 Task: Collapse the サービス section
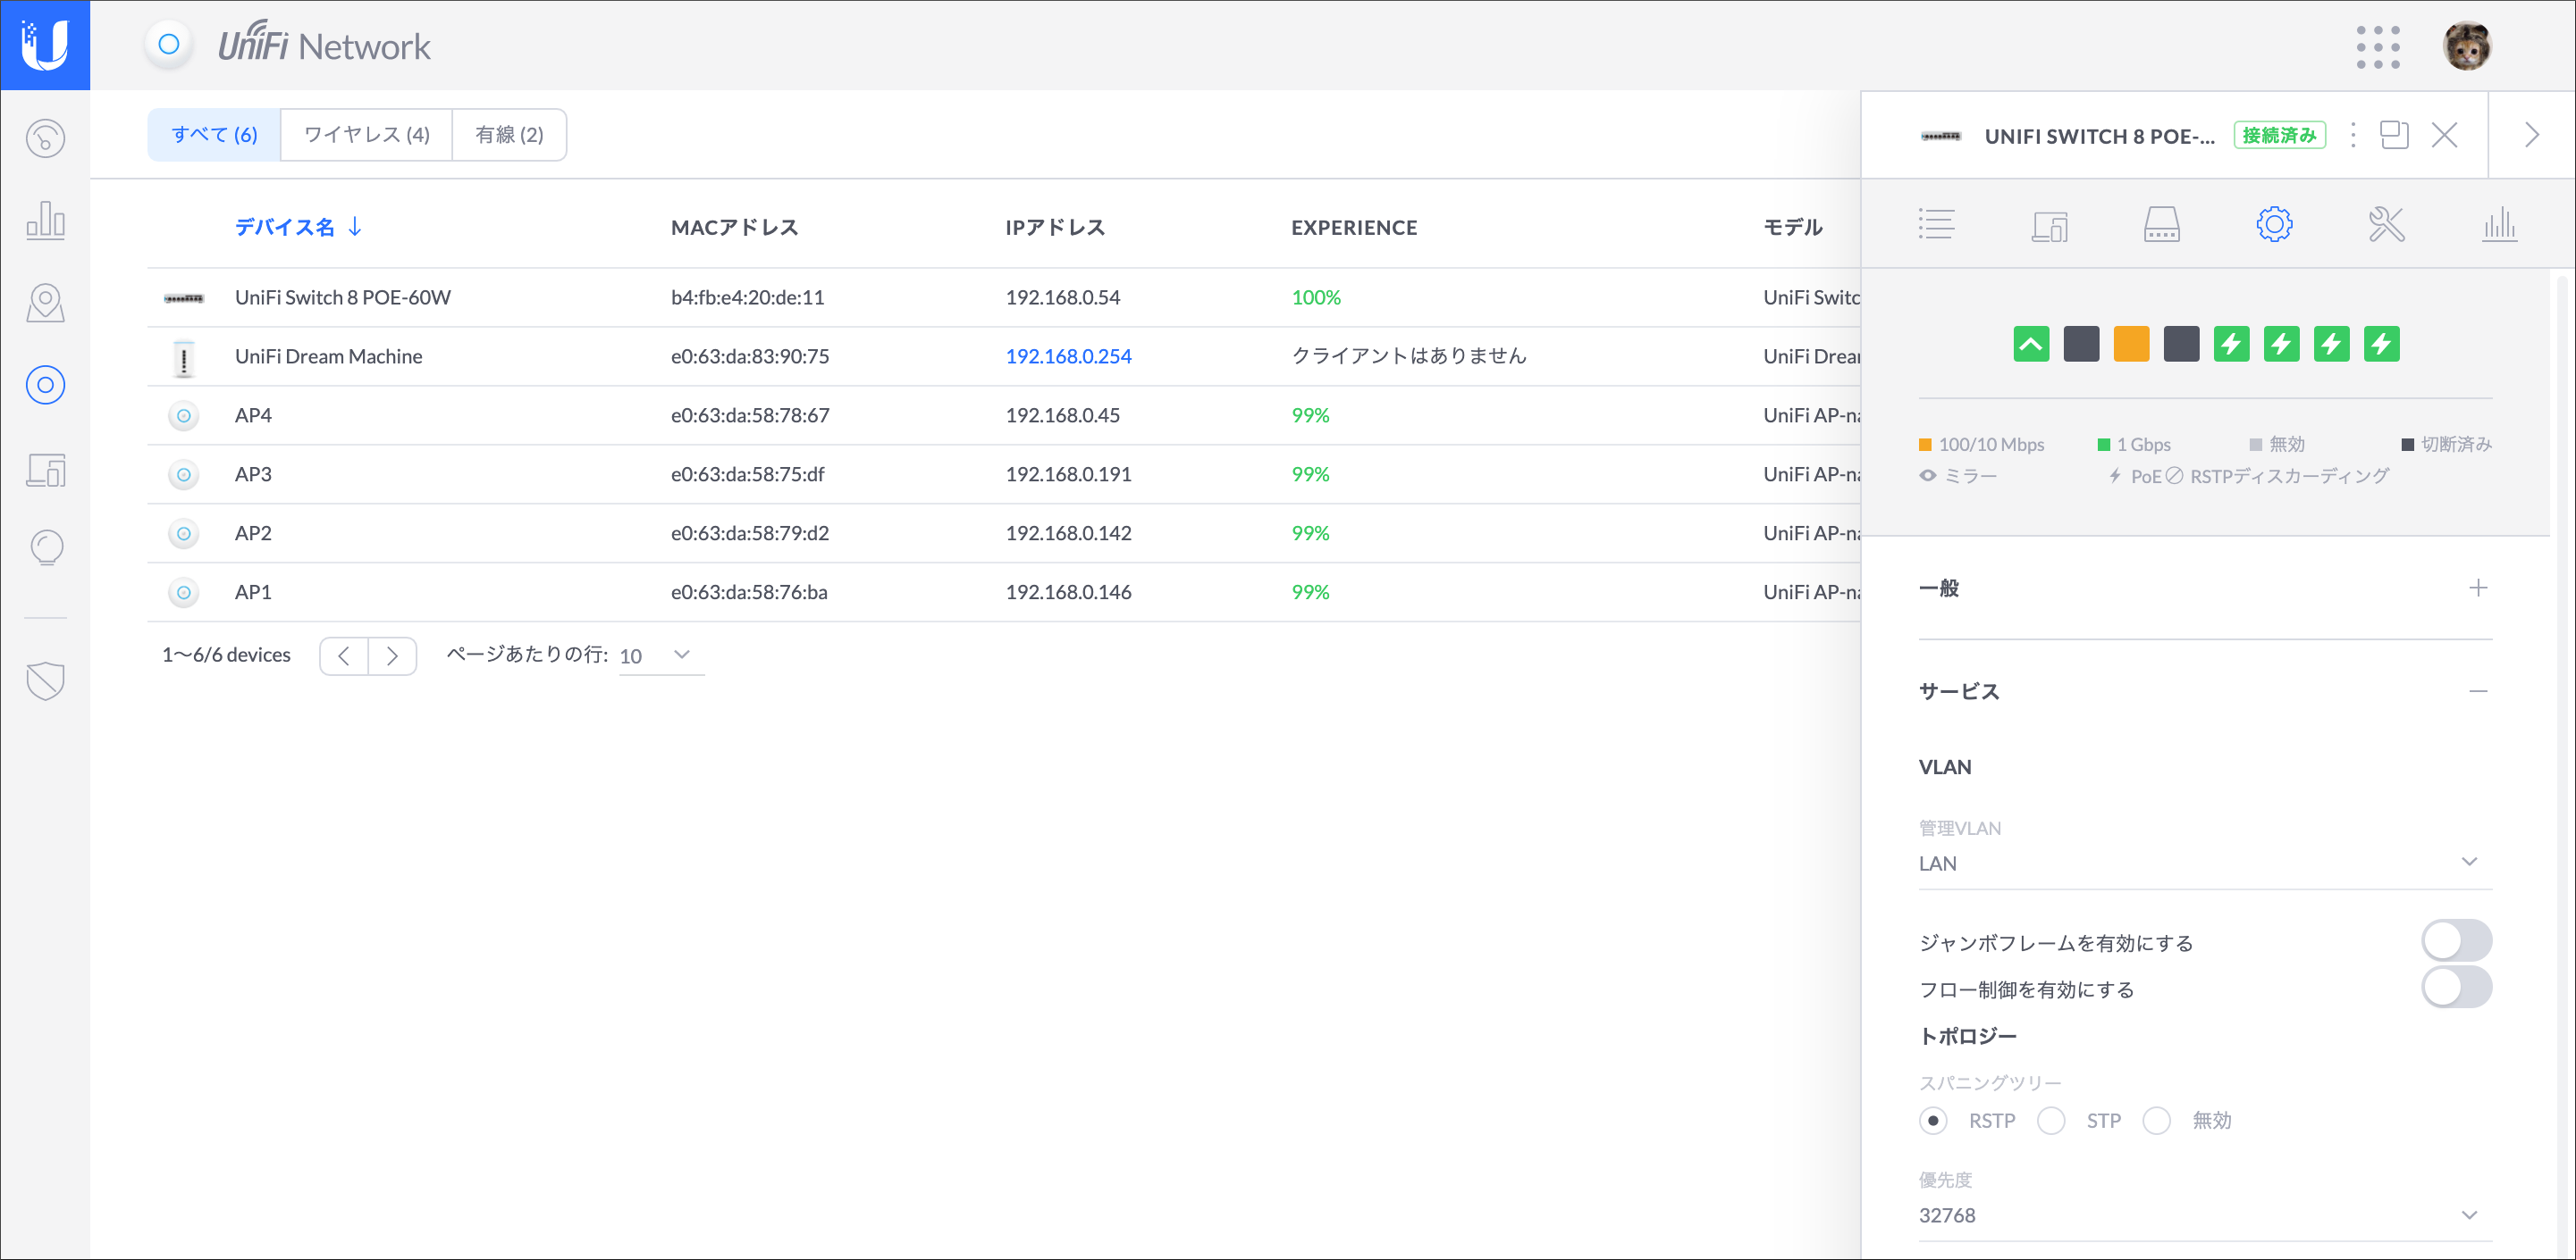[x=2477, y=690]
